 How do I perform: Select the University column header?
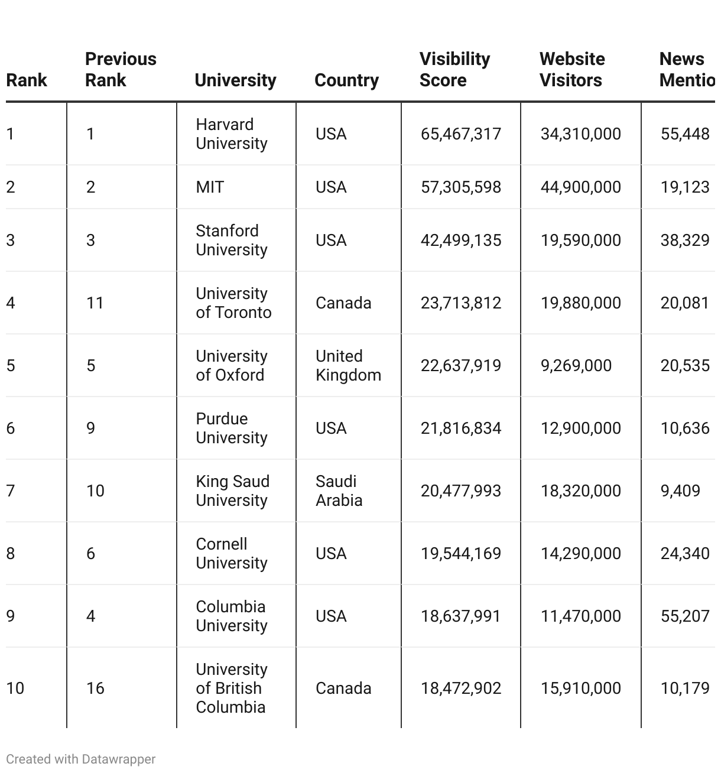point(235,80)
